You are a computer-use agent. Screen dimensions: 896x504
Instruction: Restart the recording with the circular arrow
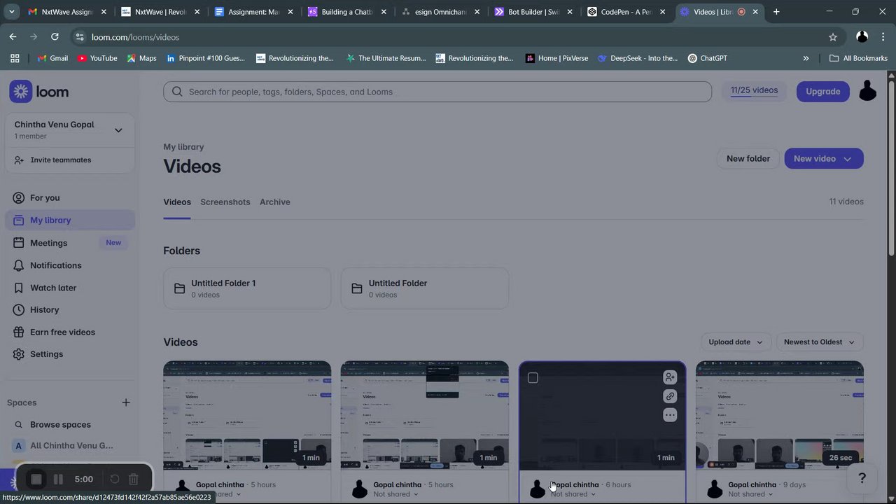115,479
